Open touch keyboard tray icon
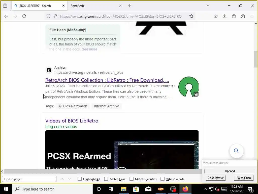Screen dimensions: 258x194 pyautogui.click(x=224, y=189)
